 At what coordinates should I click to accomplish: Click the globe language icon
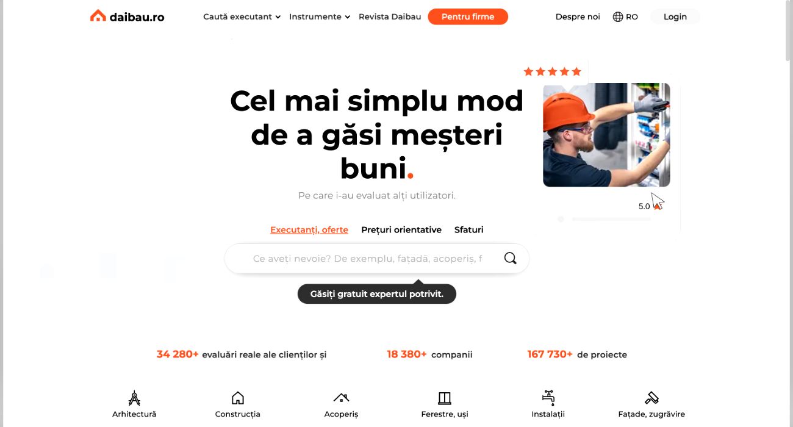pyautogui.click(x=618, y=17)
